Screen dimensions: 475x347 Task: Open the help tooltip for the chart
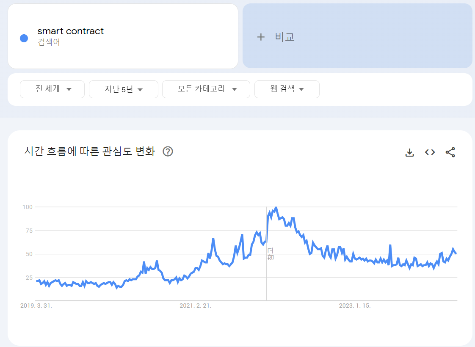pos(168,151)
